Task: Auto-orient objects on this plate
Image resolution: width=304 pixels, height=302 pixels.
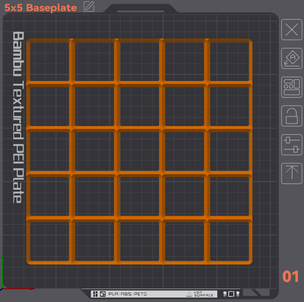Action: (292, 58)
